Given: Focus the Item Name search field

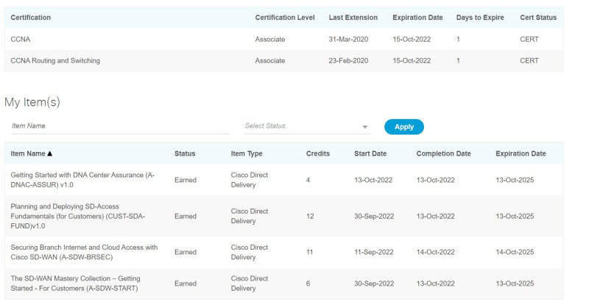Looking at the screenshot, I should (x=120, y=126).
